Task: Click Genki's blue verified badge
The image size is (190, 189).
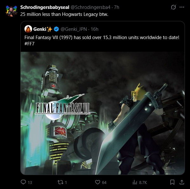Action: [x=56, y=29]
